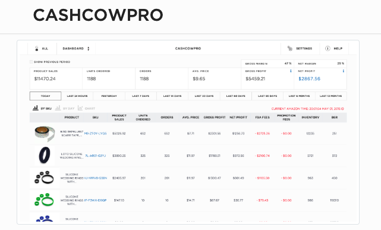Select the By SKU bar chart icon
The image size is (381, 230).
click(36, 108)
